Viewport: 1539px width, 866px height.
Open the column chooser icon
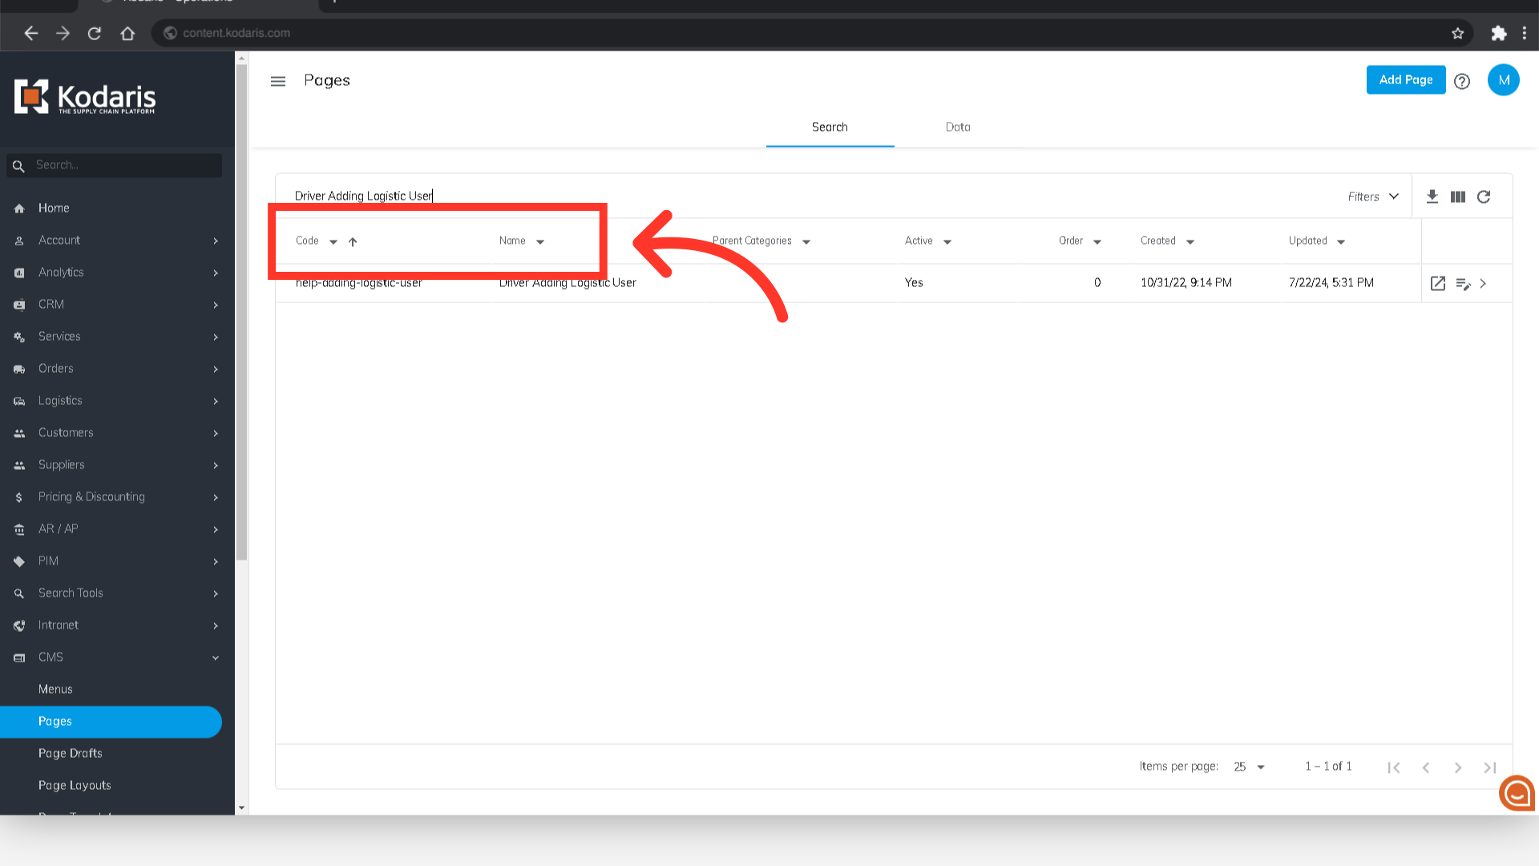[x=1457, y=196]
